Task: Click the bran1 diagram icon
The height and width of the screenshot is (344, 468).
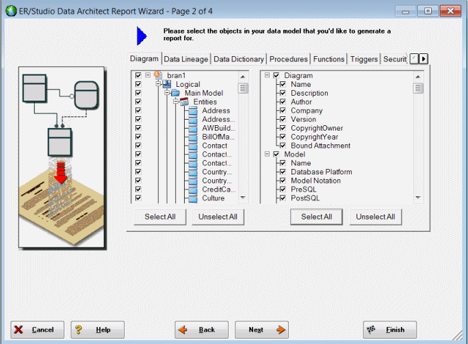Action: (x=158, y=75)
